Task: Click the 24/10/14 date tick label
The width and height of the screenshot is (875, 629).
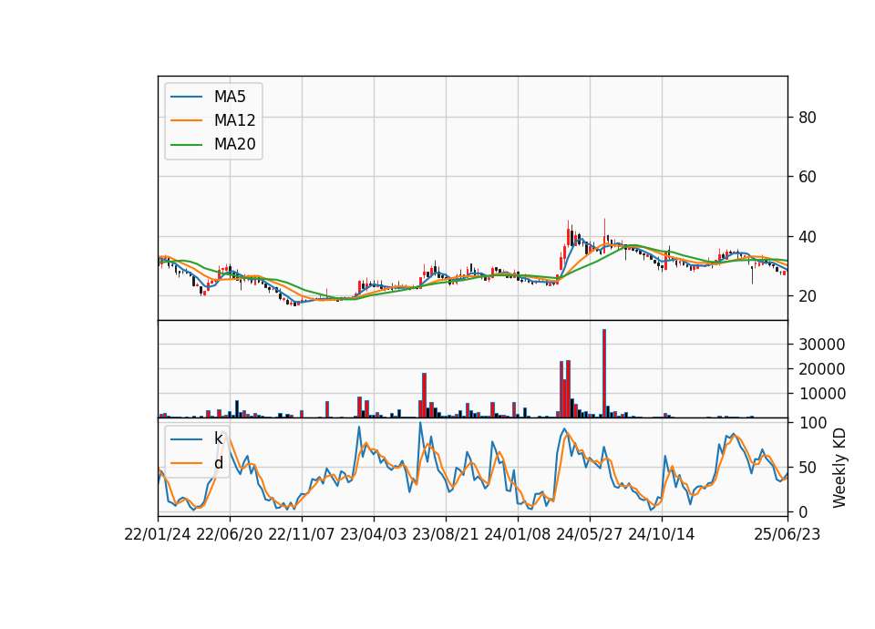Action: click(662, 534)
